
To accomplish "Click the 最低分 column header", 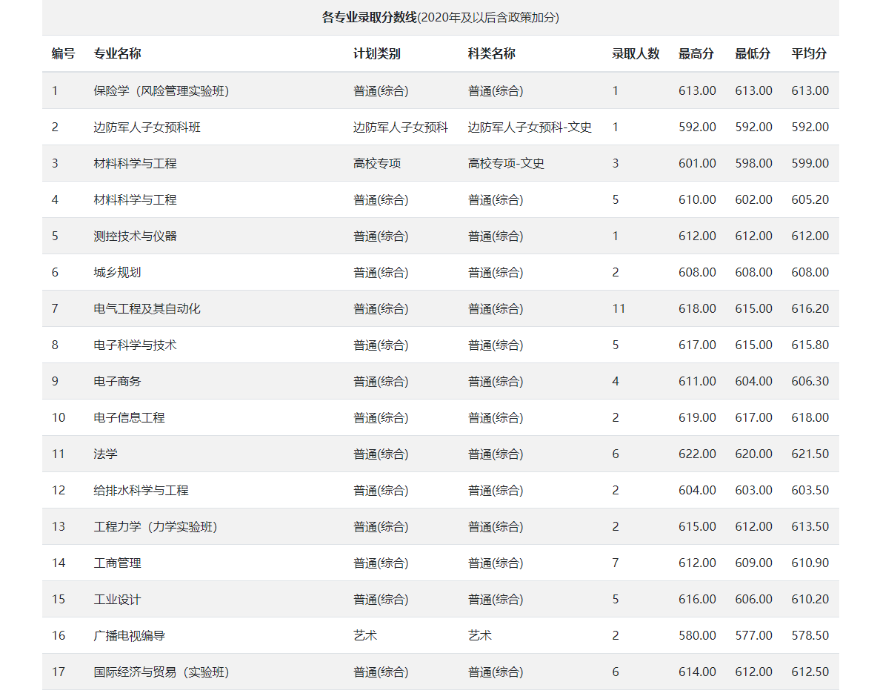I will (753, 54).
